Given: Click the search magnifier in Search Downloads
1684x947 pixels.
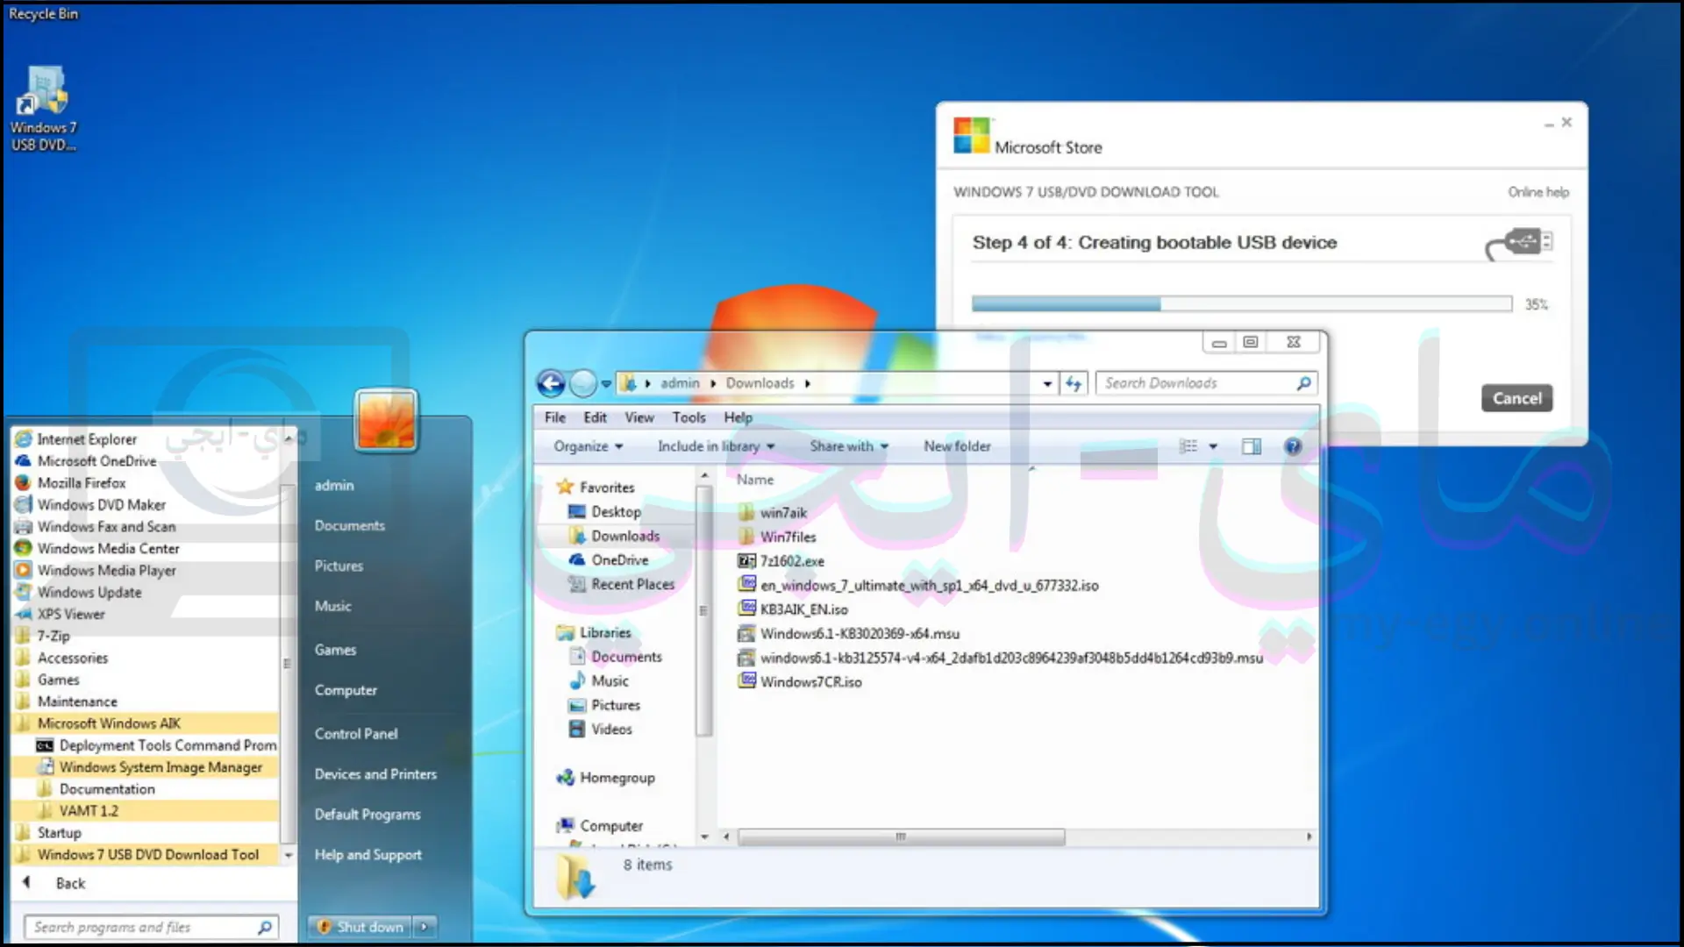Looking at the screenshot, I should pyautogui.click(x=1303, y=383).
